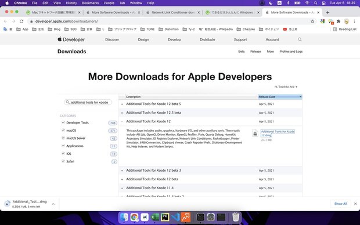Open the Chrome extensions puzzle icon
Image resolution: width=360 pixels, height=225 pixels.
[338, 21]
